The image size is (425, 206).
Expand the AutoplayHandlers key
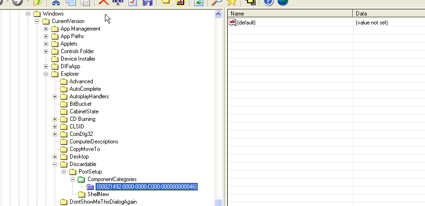tap(55, 96)
